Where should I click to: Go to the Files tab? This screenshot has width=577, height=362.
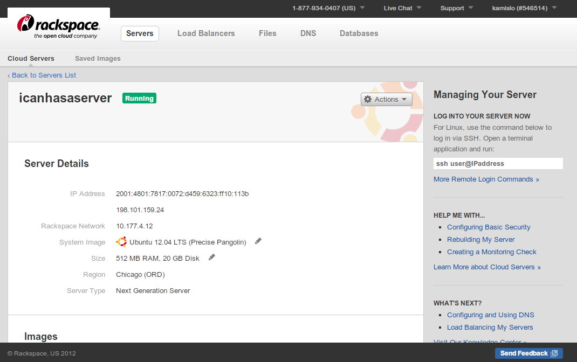(267, 33)
